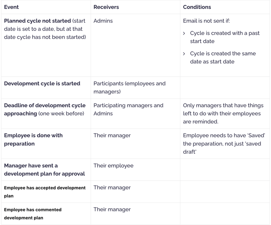Click 'Employee has commented development plan' event
This screenshot has width=271, height=225.
coord(33,214)
